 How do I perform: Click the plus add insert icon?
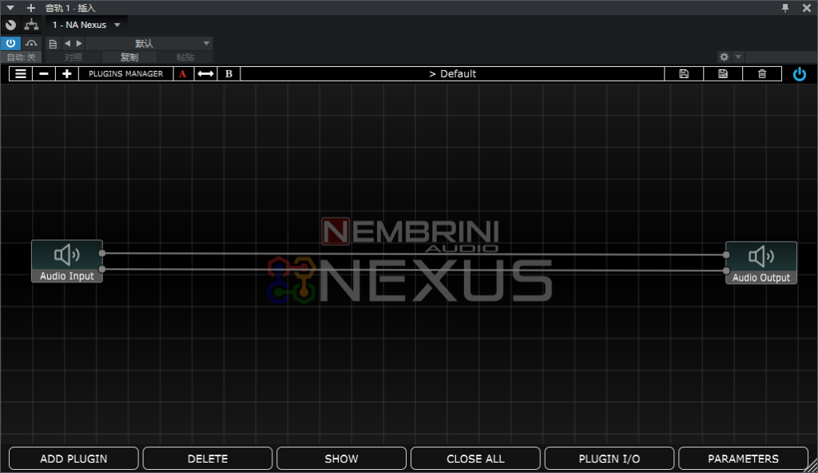[31, 8]
